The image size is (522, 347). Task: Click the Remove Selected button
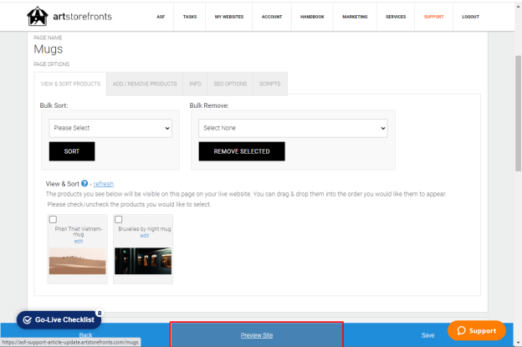tap(242, 151)
